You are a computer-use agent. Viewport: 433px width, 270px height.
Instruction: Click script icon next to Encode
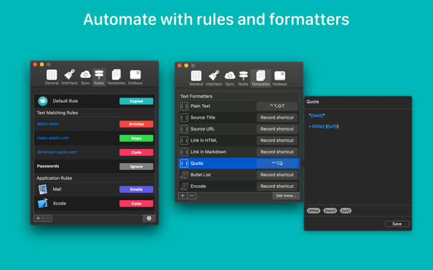tap(184, 186)
